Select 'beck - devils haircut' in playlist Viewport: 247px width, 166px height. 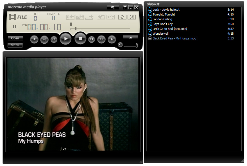pyautogui.click(x=166, y=10)
